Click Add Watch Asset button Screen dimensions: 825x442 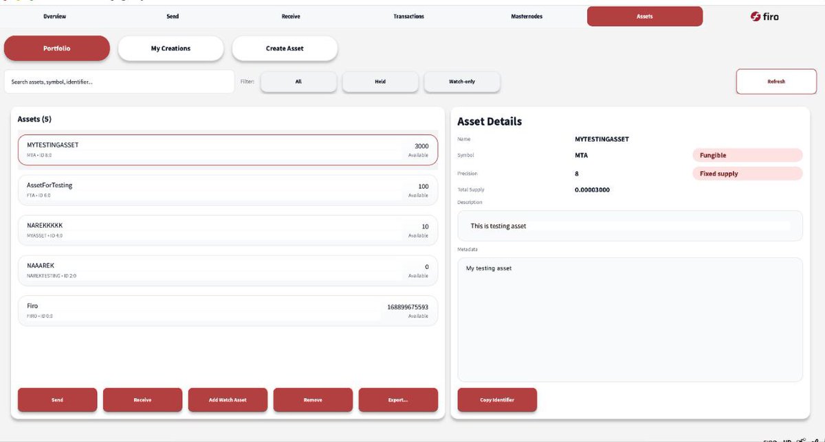click(x=228, y=400)
